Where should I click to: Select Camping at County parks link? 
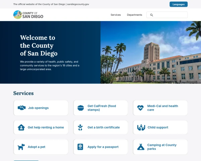(x=162, y=147)
